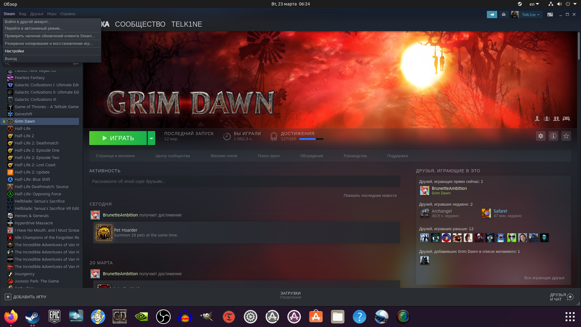The height and width of the screenshot is (327, 581).
Task: Click Показать последние новости
Action: (x=370, y=195)
